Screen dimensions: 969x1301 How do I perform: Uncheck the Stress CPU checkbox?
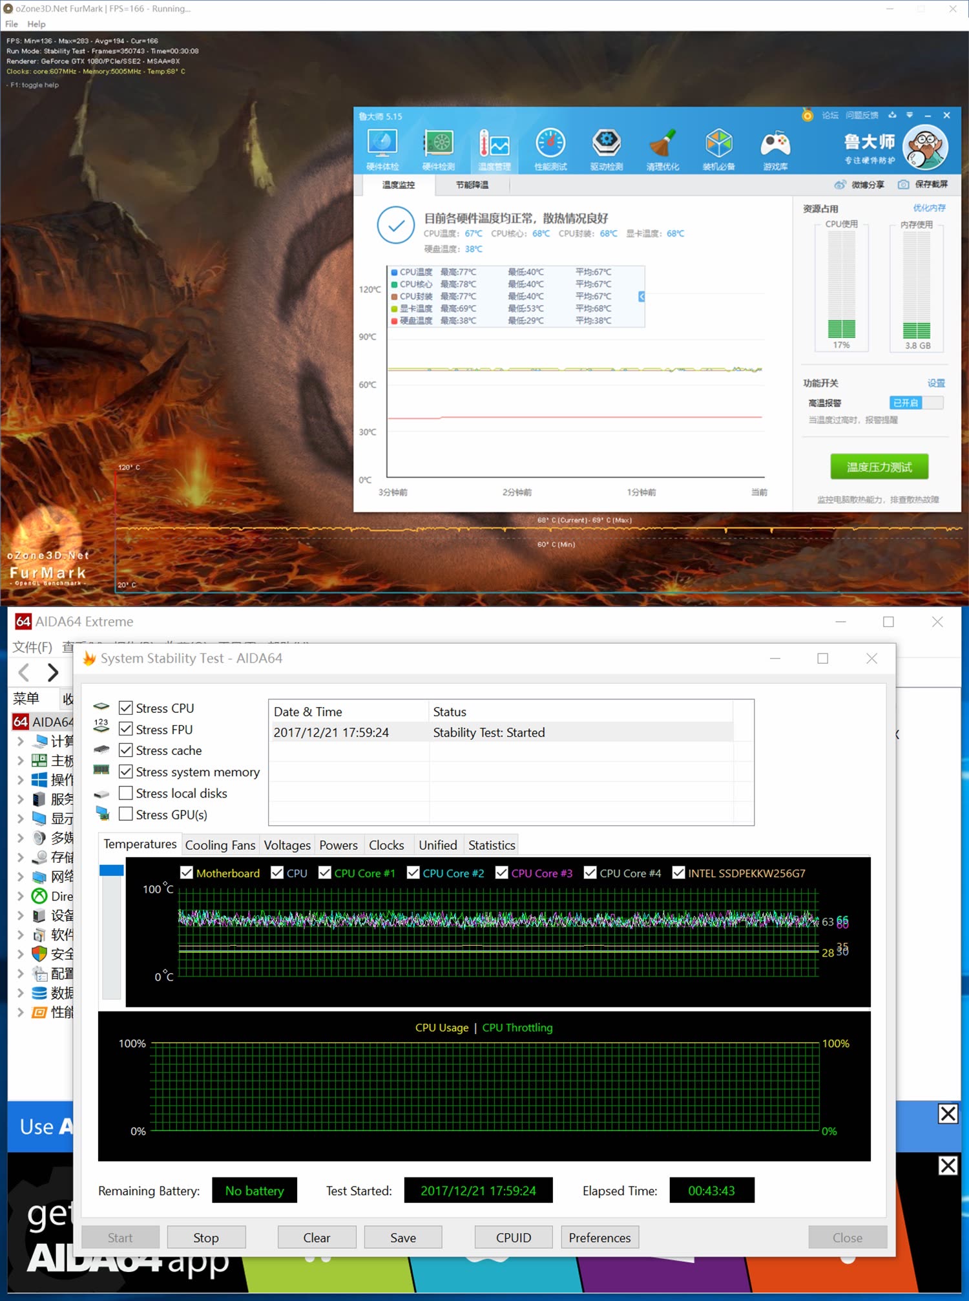[126, 708]
